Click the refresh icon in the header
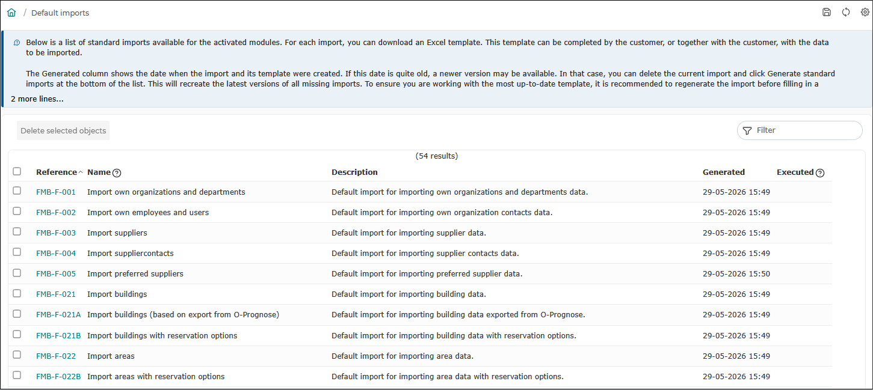This screenshot has width=873, height=390. coord(846,13)
